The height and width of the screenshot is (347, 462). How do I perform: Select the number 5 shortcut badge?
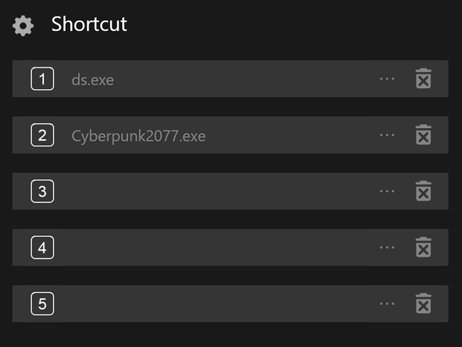coord(42,304)
